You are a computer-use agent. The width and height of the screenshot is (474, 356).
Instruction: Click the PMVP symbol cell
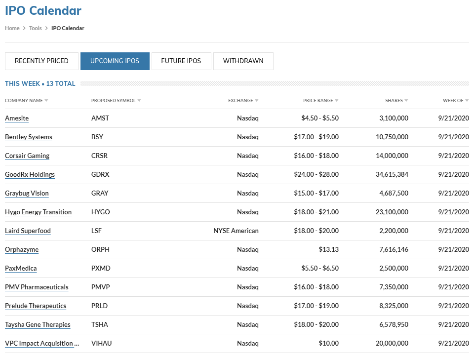pyautogui.click(x=101, y=287)
